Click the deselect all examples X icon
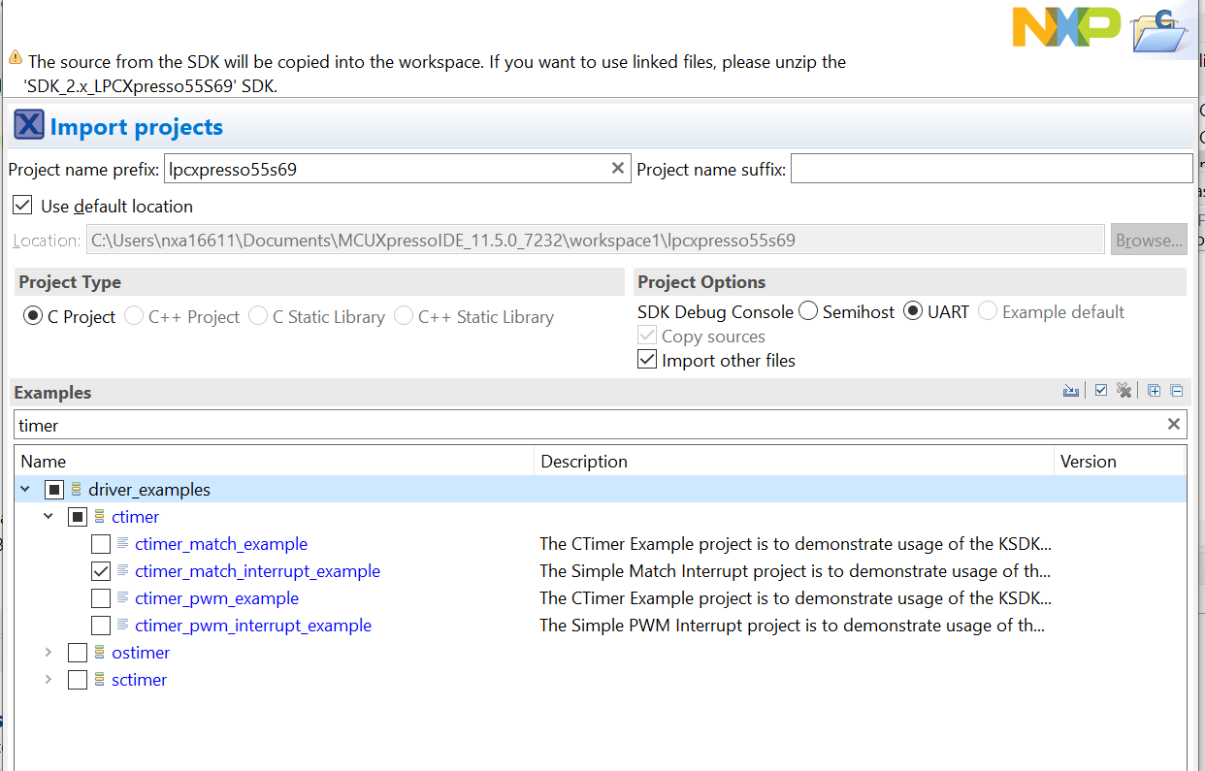Screen dimensions: 1205x771 1124,391
